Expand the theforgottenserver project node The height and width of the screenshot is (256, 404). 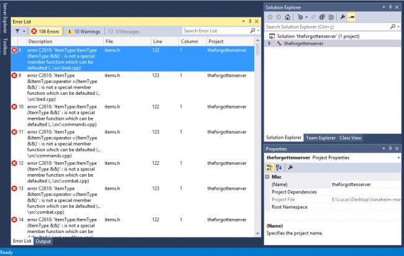click(x=270, y=43)
